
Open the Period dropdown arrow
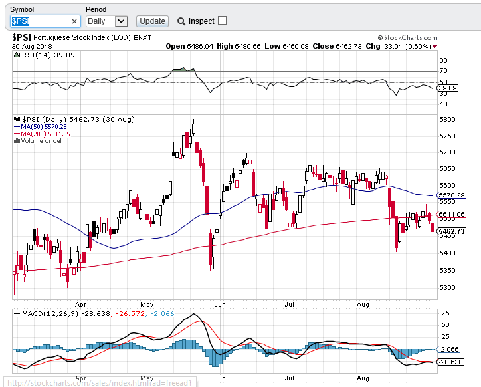121,21
